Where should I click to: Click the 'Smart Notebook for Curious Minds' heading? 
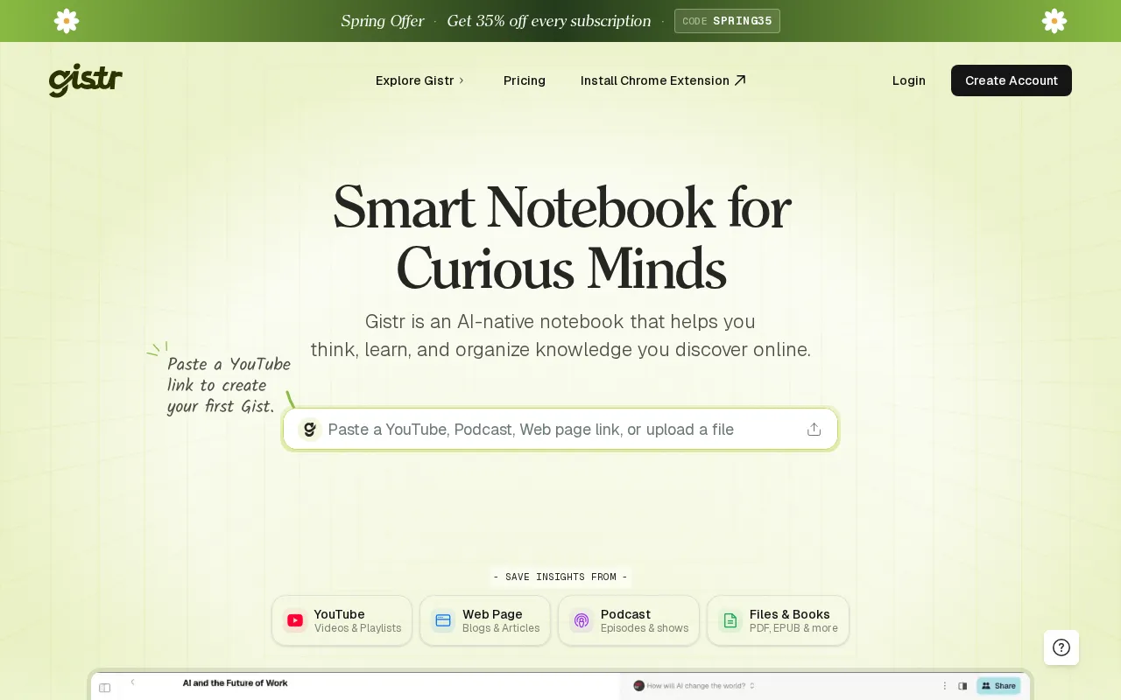pos(560,238)
